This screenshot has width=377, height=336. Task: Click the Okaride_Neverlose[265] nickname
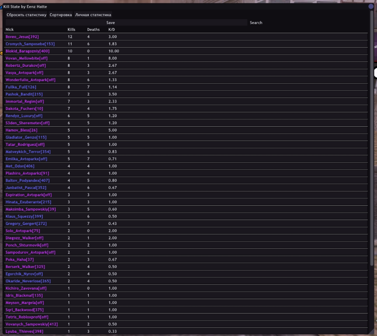[x=28, y=281]
